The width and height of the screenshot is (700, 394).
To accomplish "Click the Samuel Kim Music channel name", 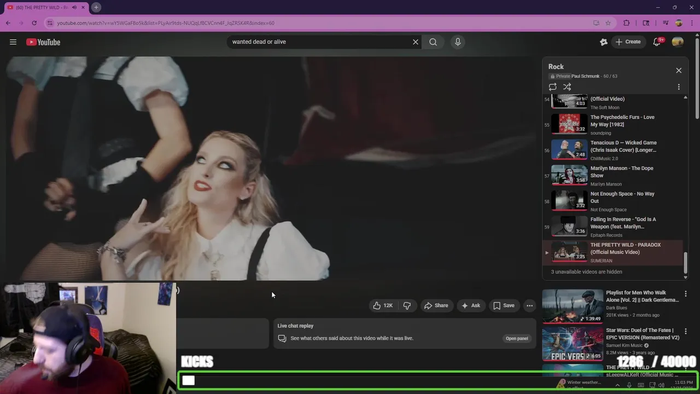I will tap(624, 345).
